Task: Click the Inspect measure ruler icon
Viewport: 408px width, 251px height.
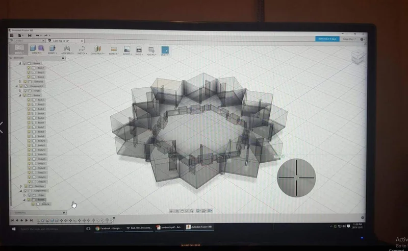Action: 114,49
